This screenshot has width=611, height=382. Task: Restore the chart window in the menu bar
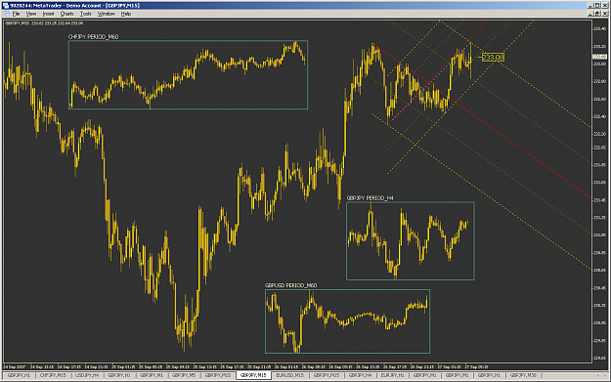[x=597, y=14]
